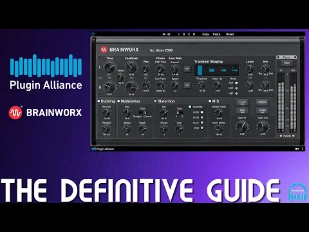Select 8 bit quantize depth
Screen dimensions: 309x232
[202, 128]
